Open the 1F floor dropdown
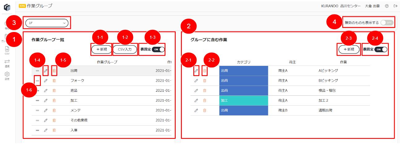Image resolution: width=400 pixels, height=145 pixels. (x=47, y=23)
